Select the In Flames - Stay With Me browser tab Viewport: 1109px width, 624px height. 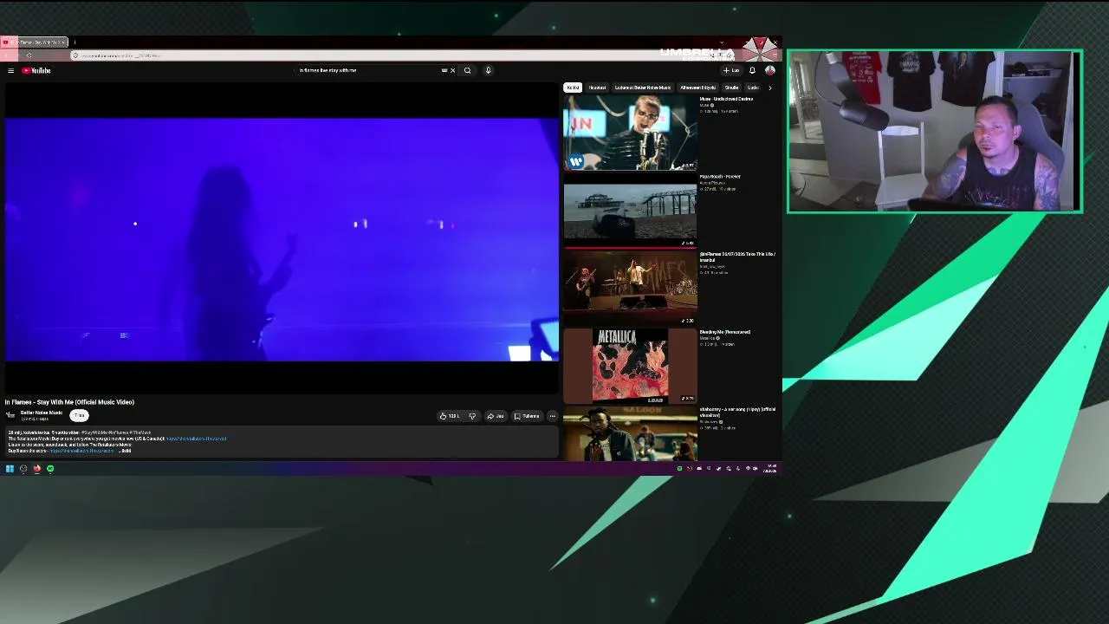pos(35,42)
